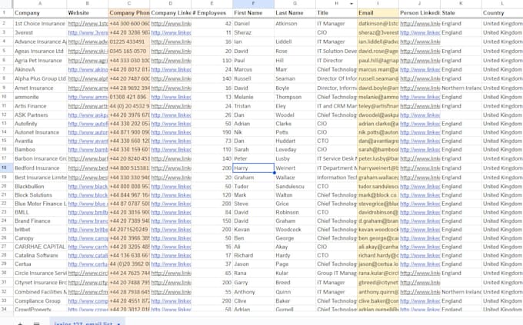Select the 'Harry' first name cell

(254, 168)
